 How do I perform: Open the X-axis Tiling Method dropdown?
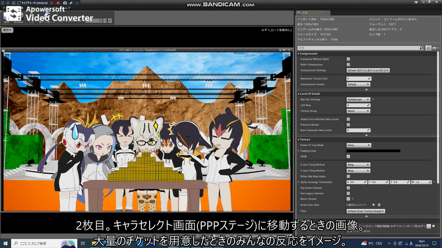358,165
